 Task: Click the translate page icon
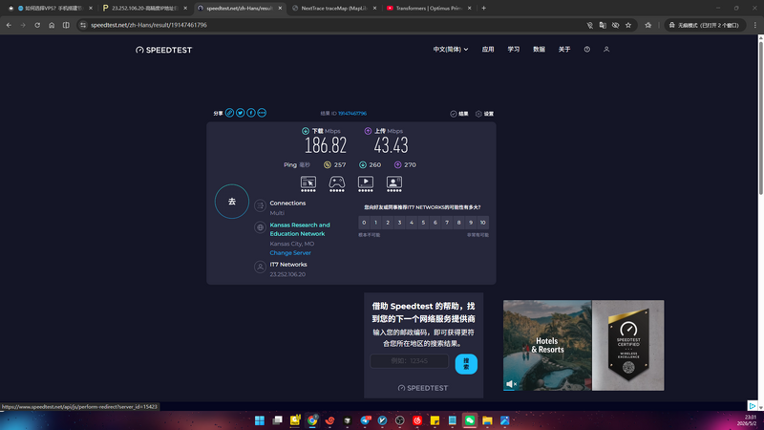pyautogui.click(x=603, y=25)
